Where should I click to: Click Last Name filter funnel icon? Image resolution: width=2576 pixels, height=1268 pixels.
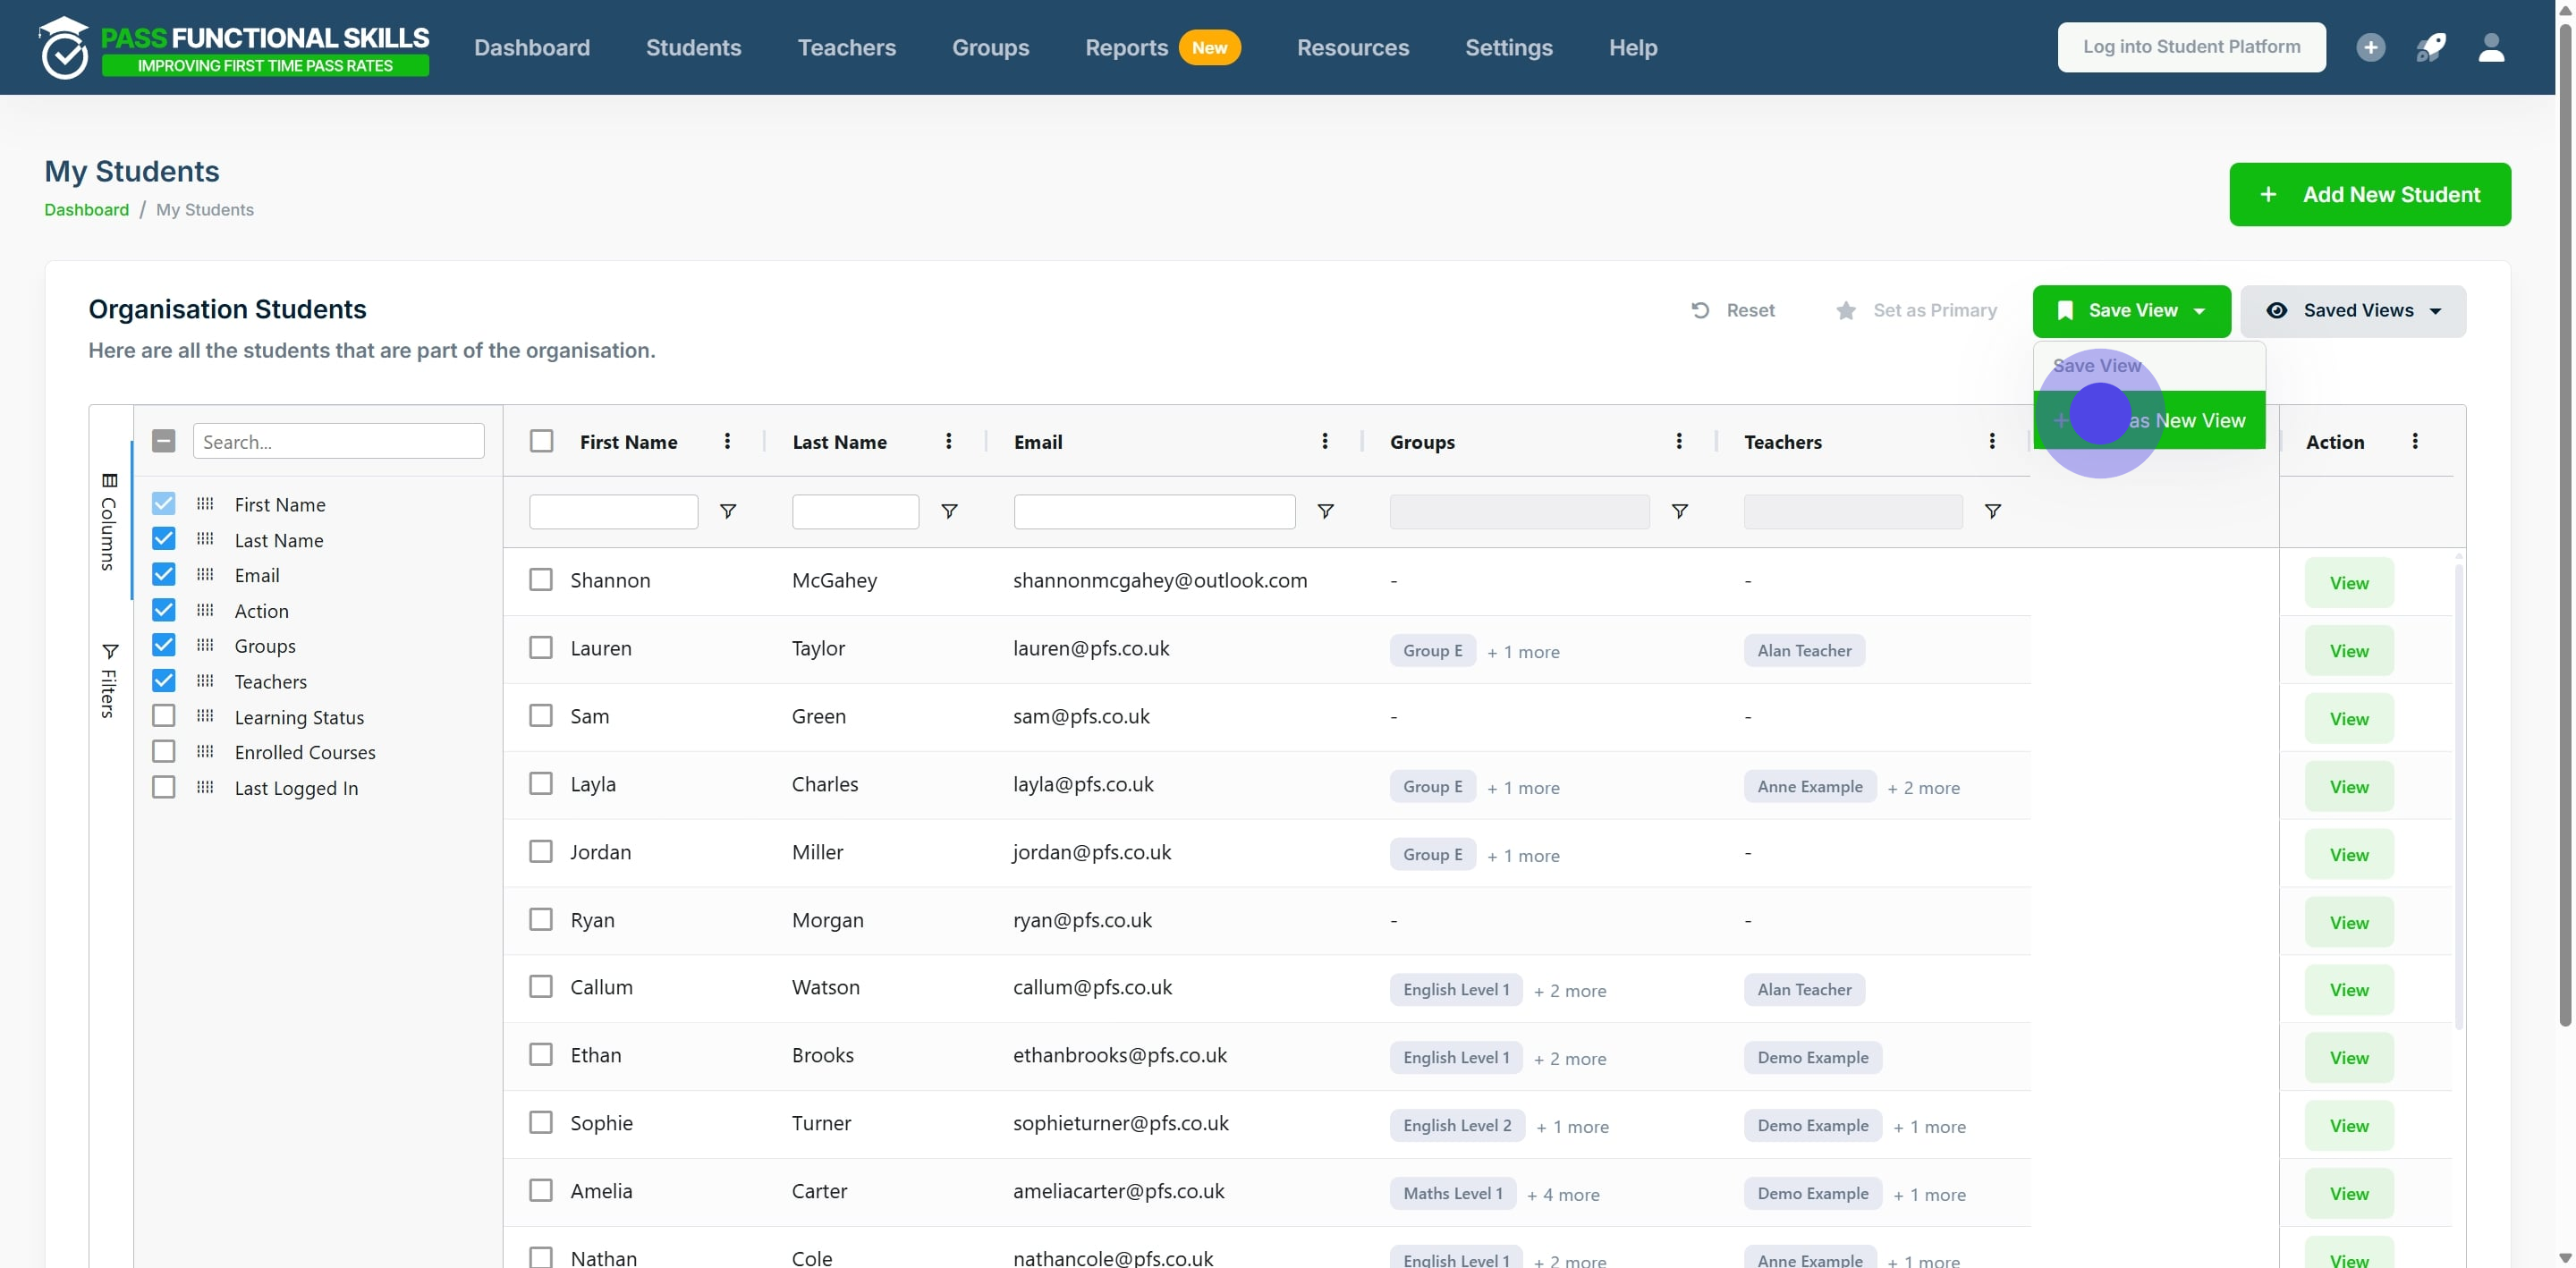(949, 511)
